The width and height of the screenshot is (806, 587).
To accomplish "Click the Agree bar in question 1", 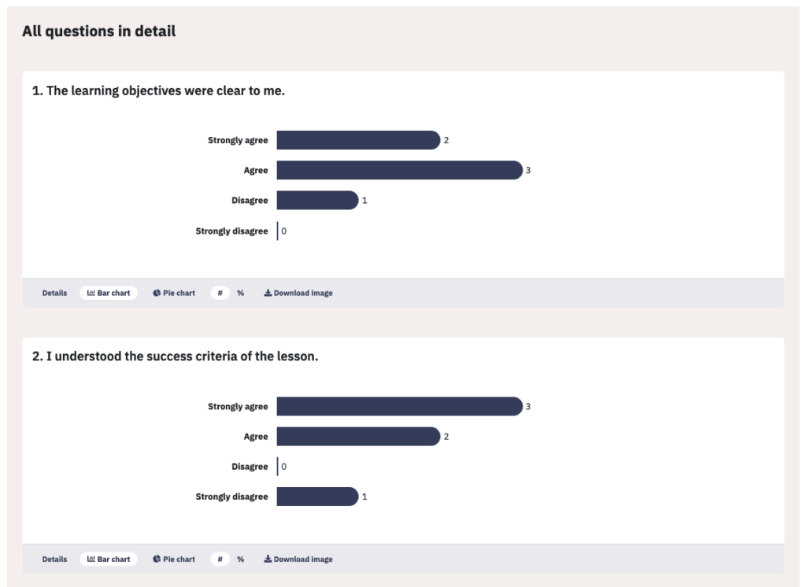I will [x=399, y=170].
